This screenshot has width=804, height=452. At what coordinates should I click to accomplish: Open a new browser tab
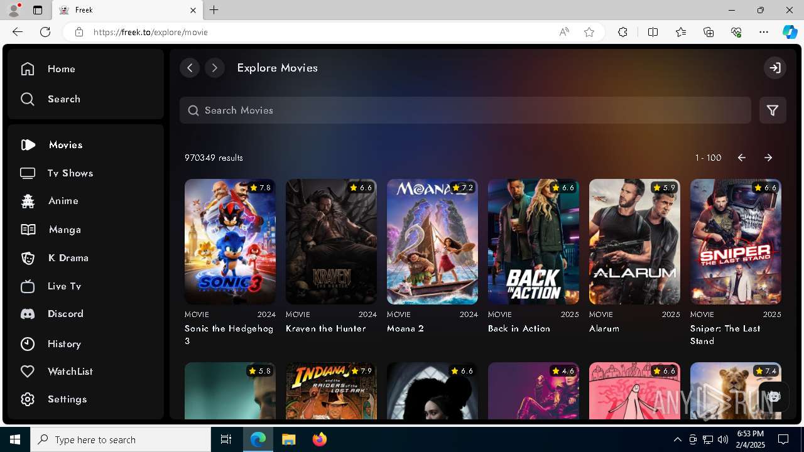214,10
